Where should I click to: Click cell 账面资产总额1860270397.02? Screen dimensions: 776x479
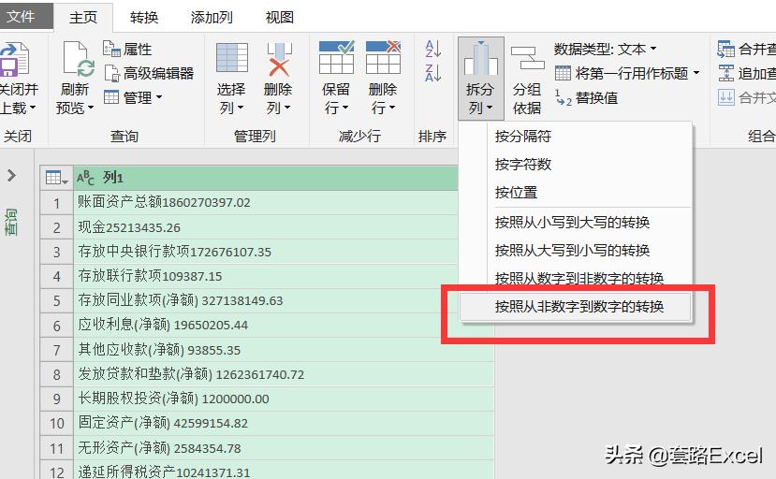point(266,202)
